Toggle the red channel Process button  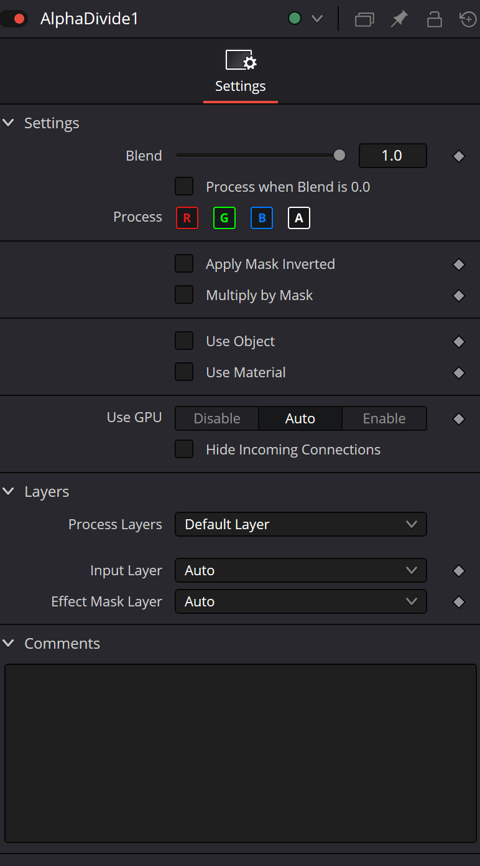point(187,218)
